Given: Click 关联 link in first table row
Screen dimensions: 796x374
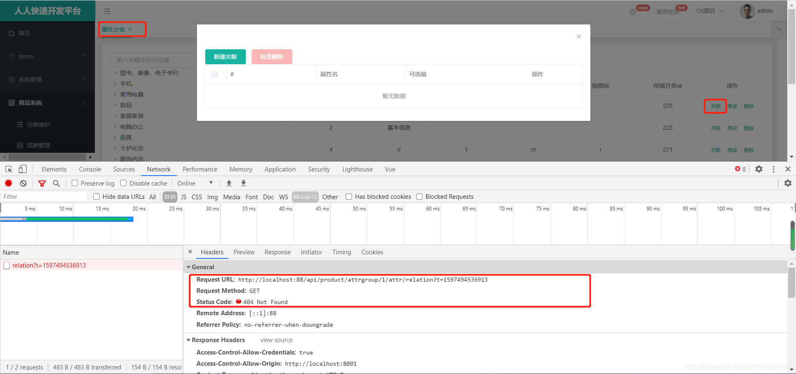Looking at the screenshot, I should (x=716, y=106).
